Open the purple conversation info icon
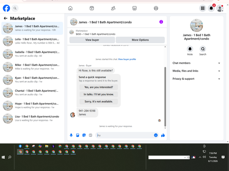229x171 pixels. click(161, 22)
